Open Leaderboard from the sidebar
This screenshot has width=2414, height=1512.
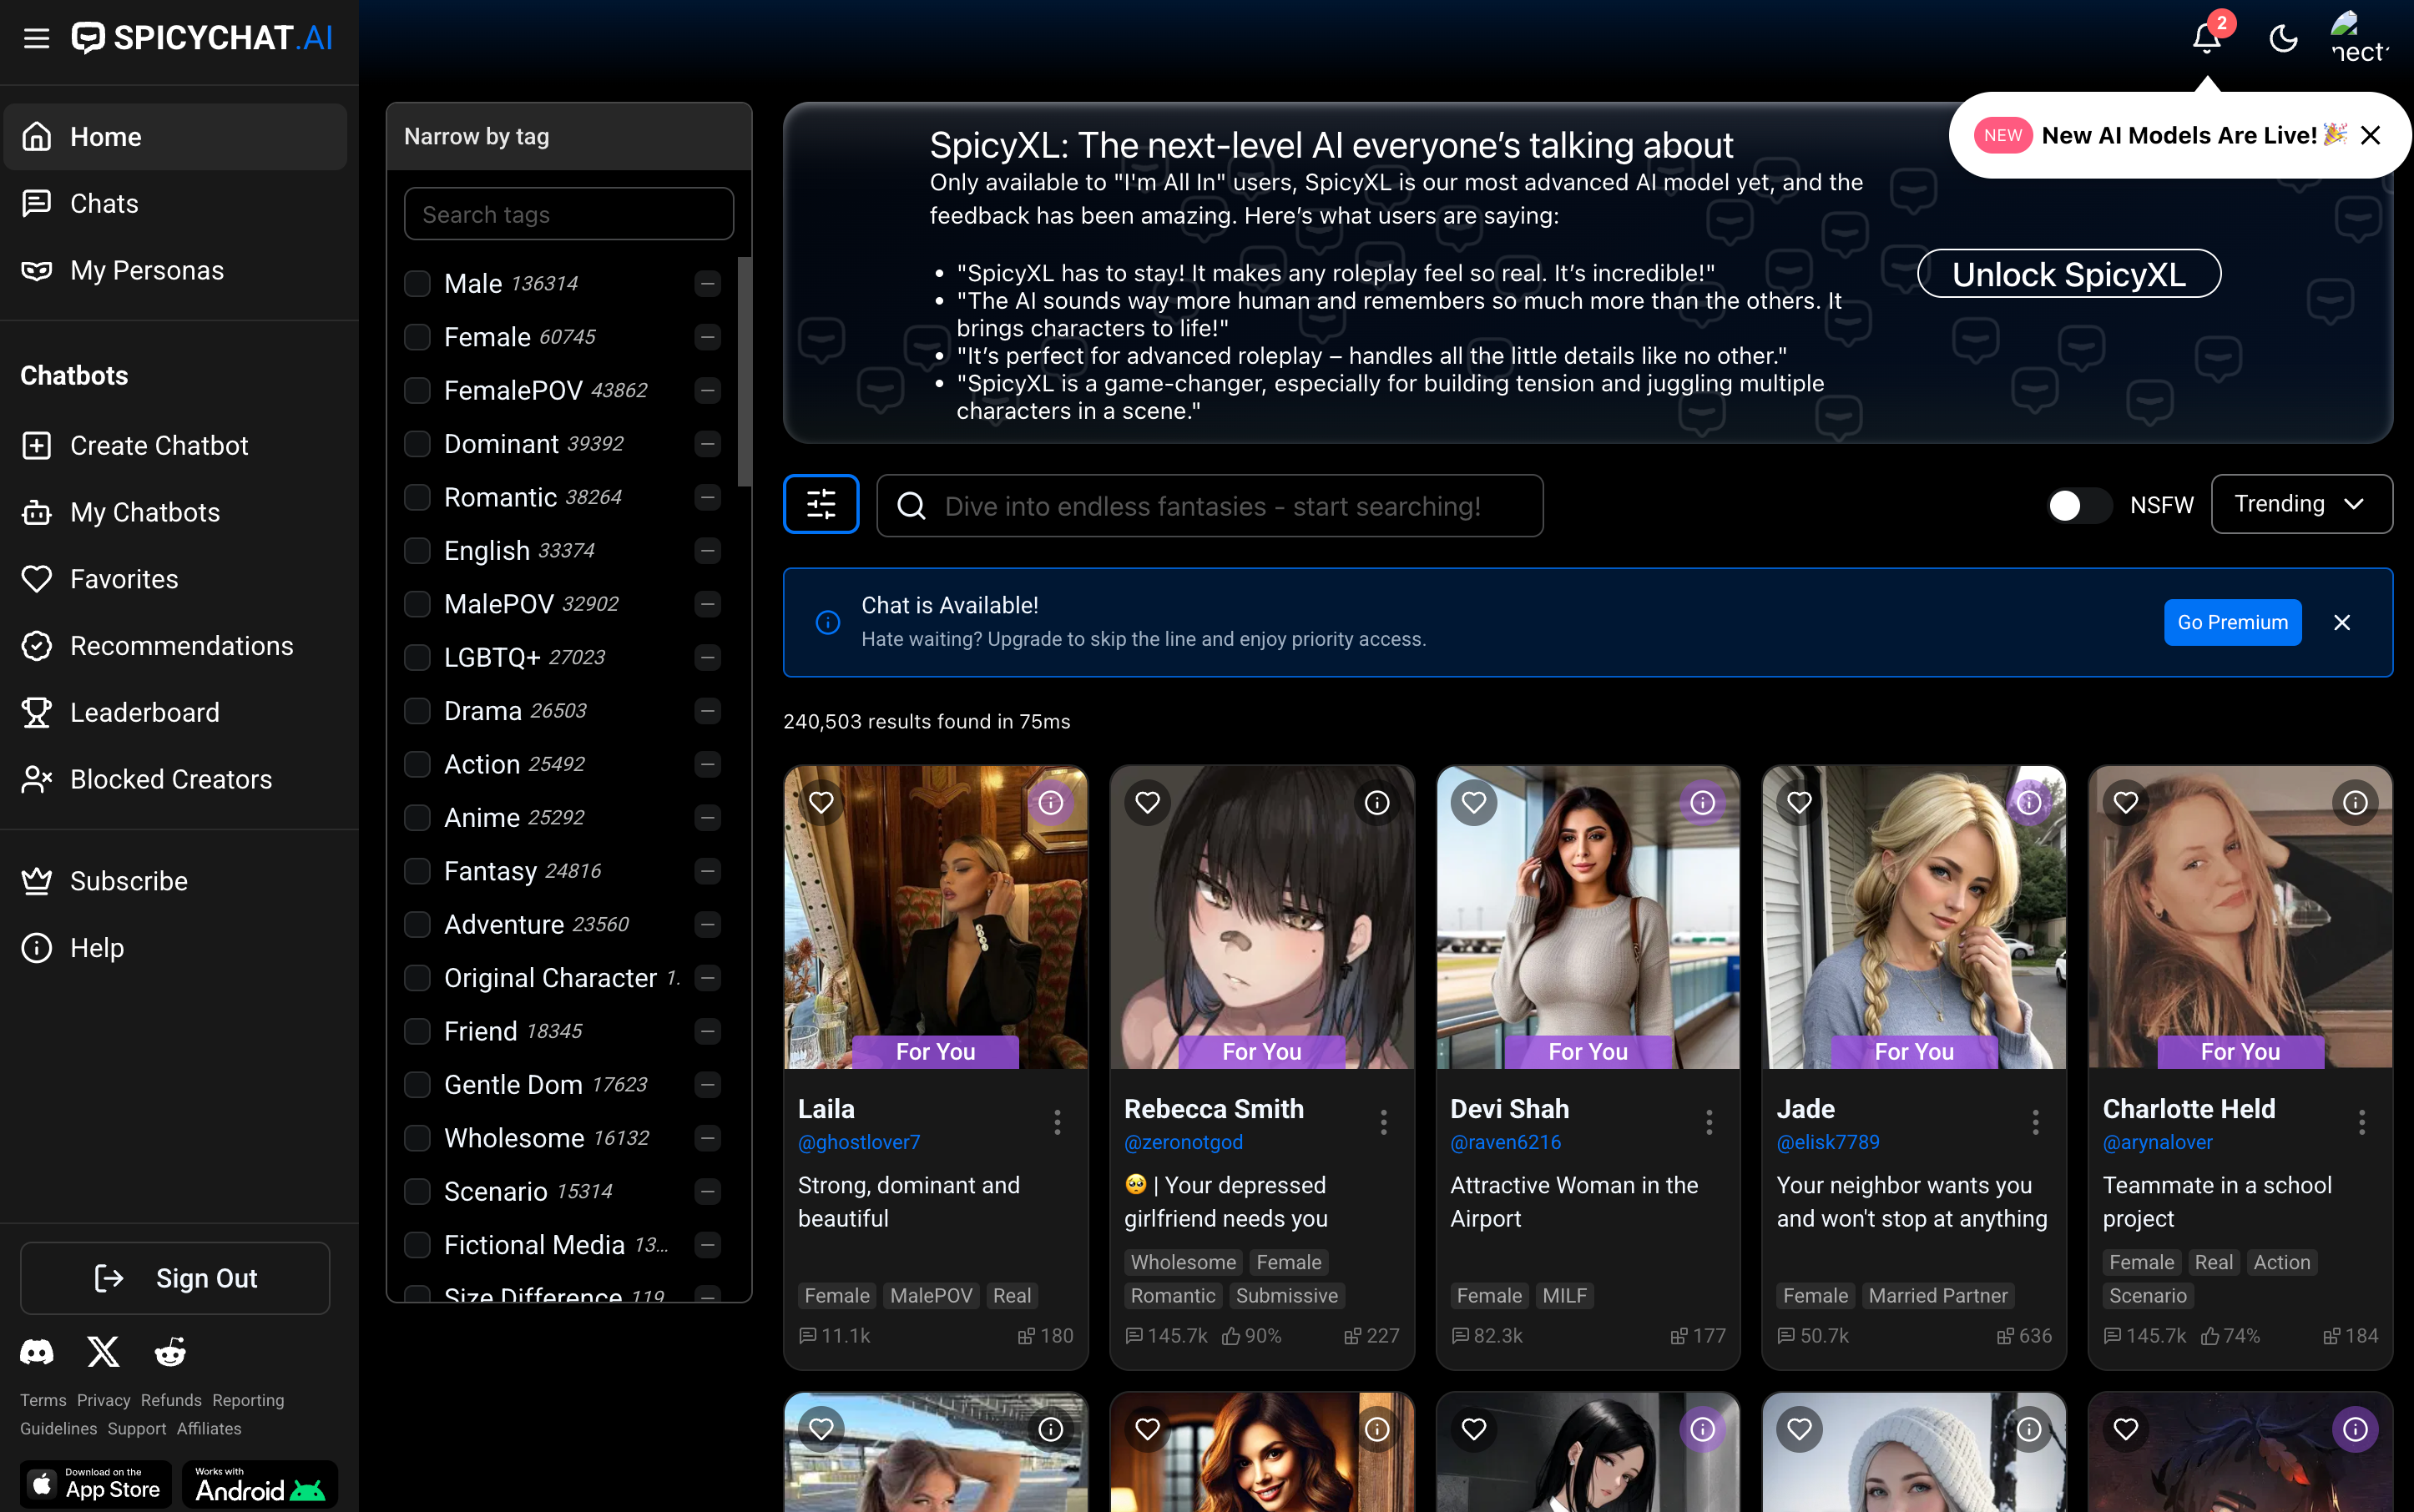(144, 712)
